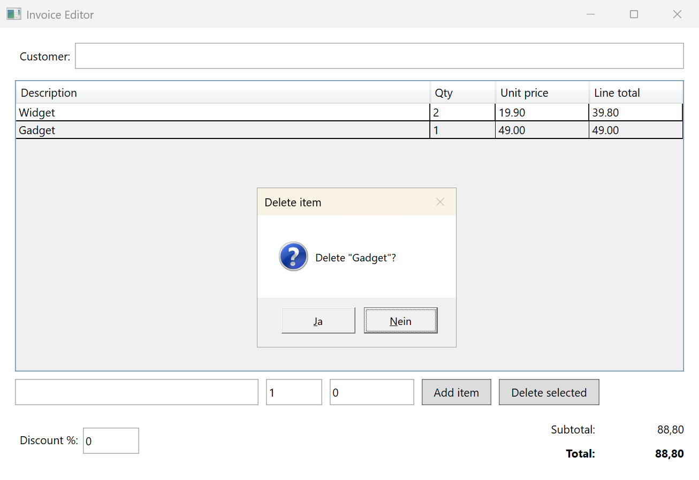Sort by the Description column header
The height and width of the screenshot is (480, 699).
[x=223, y=92]
